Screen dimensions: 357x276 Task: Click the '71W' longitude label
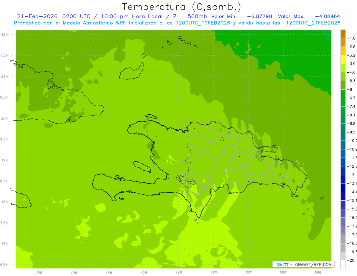tap(213, 272)
